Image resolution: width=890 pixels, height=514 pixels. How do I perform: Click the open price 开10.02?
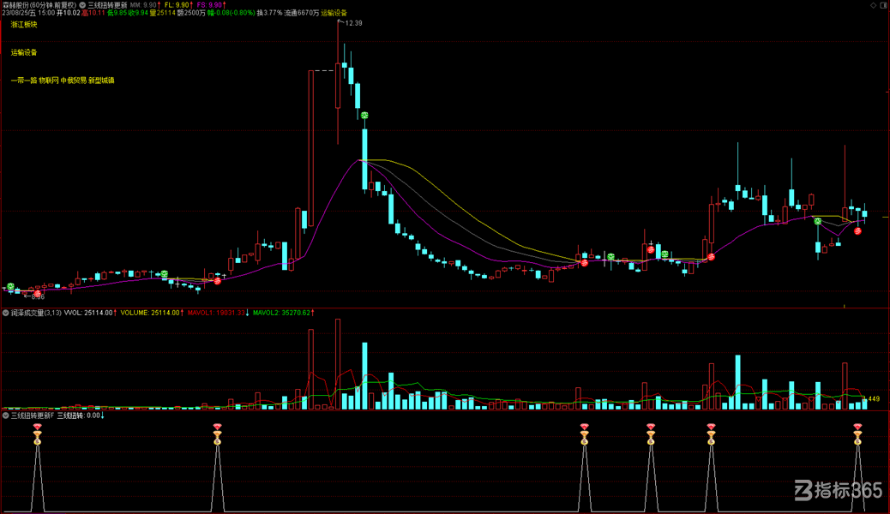pos(69,13)
